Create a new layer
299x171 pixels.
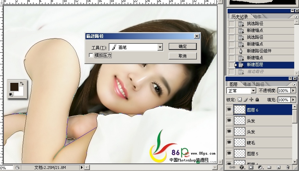278,167
